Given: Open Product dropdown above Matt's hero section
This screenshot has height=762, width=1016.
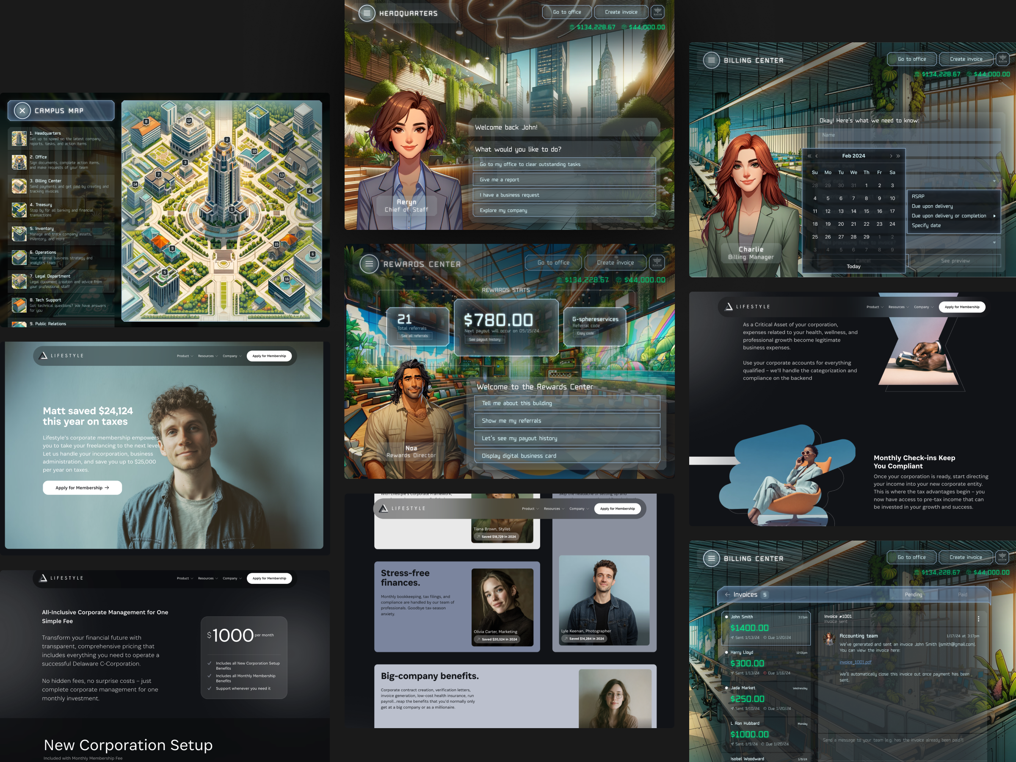Looking at the screenshot, I should pyautogui.click(x=185, y=356).
